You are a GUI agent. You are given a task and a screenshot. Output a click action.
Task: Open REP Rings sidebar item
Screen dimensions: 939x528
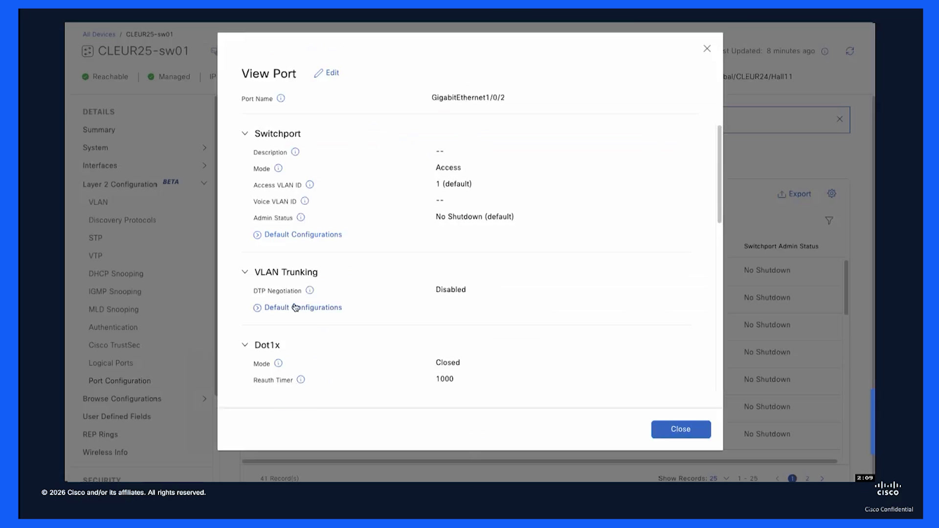click(100, 435)
